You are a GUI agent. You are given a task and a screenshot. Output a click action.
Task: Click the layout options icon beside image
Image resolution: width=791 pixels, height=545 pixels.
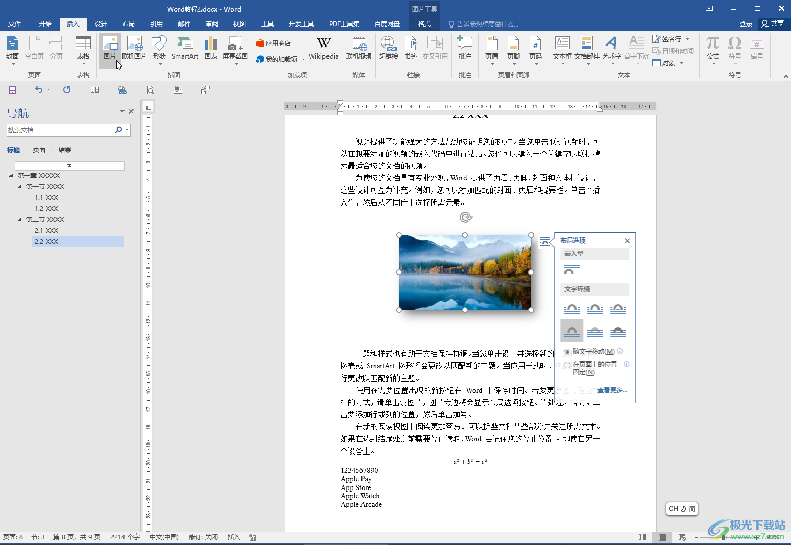coord(545,242)
